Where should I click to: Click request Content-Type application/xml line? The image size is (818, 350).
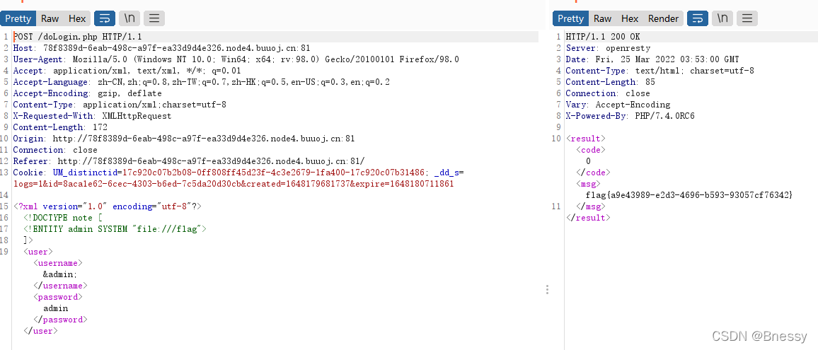click(x=120, y=105)
